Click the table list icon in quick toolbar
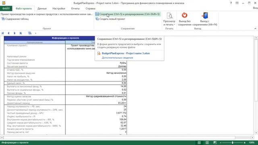258x145 pixels. click(x=30, y=33)
